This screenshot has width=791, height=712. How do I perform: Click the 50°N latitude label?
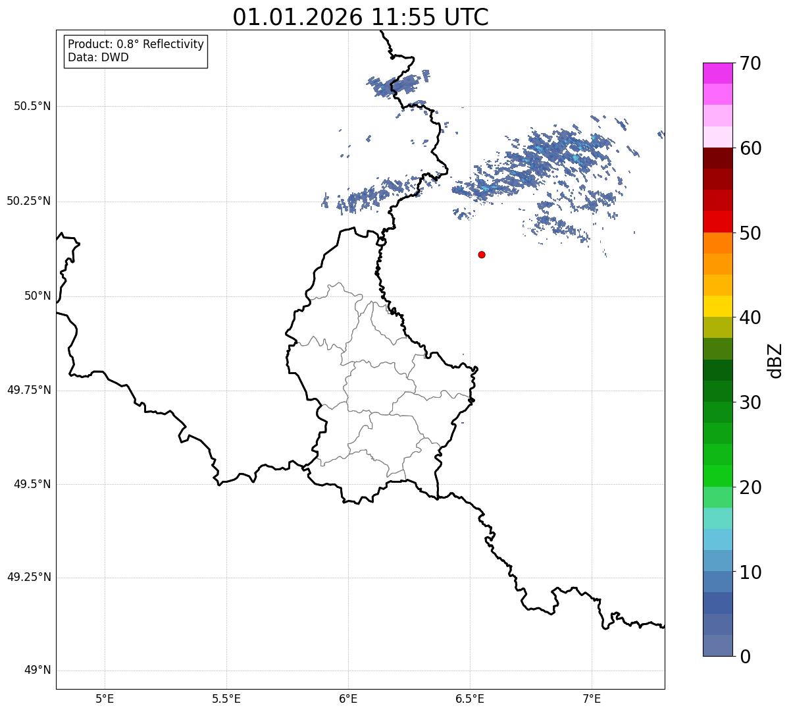tap(38, 296)
